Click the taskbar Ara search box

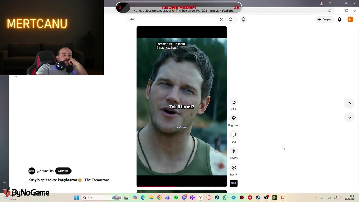(102, 198)
